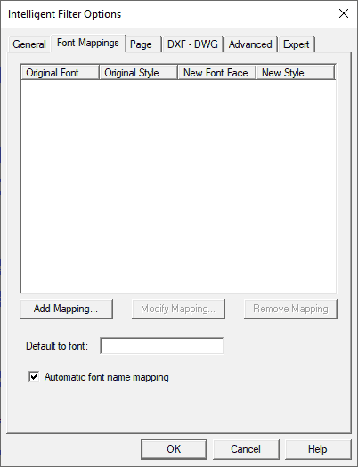Switch to the General tab
This screenshot has height=467, width=358.
tap(29, 44)
